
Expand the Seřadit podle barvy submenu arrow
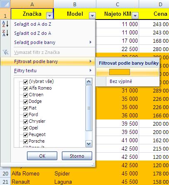click(91, 42)
